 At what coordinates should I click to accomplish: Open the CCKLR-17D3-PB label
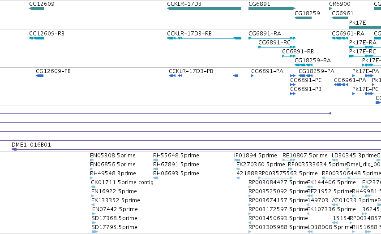pos(191,71)
